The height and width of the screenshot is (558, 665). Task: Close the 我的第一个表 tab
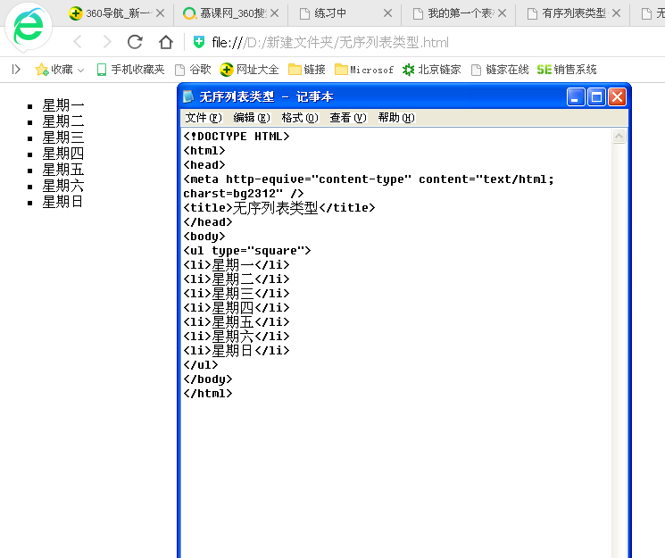(503, 13)
